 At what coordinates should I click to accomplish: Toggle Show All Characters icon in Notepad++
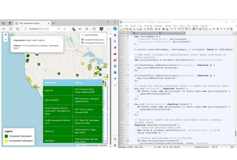click(190, 29)
